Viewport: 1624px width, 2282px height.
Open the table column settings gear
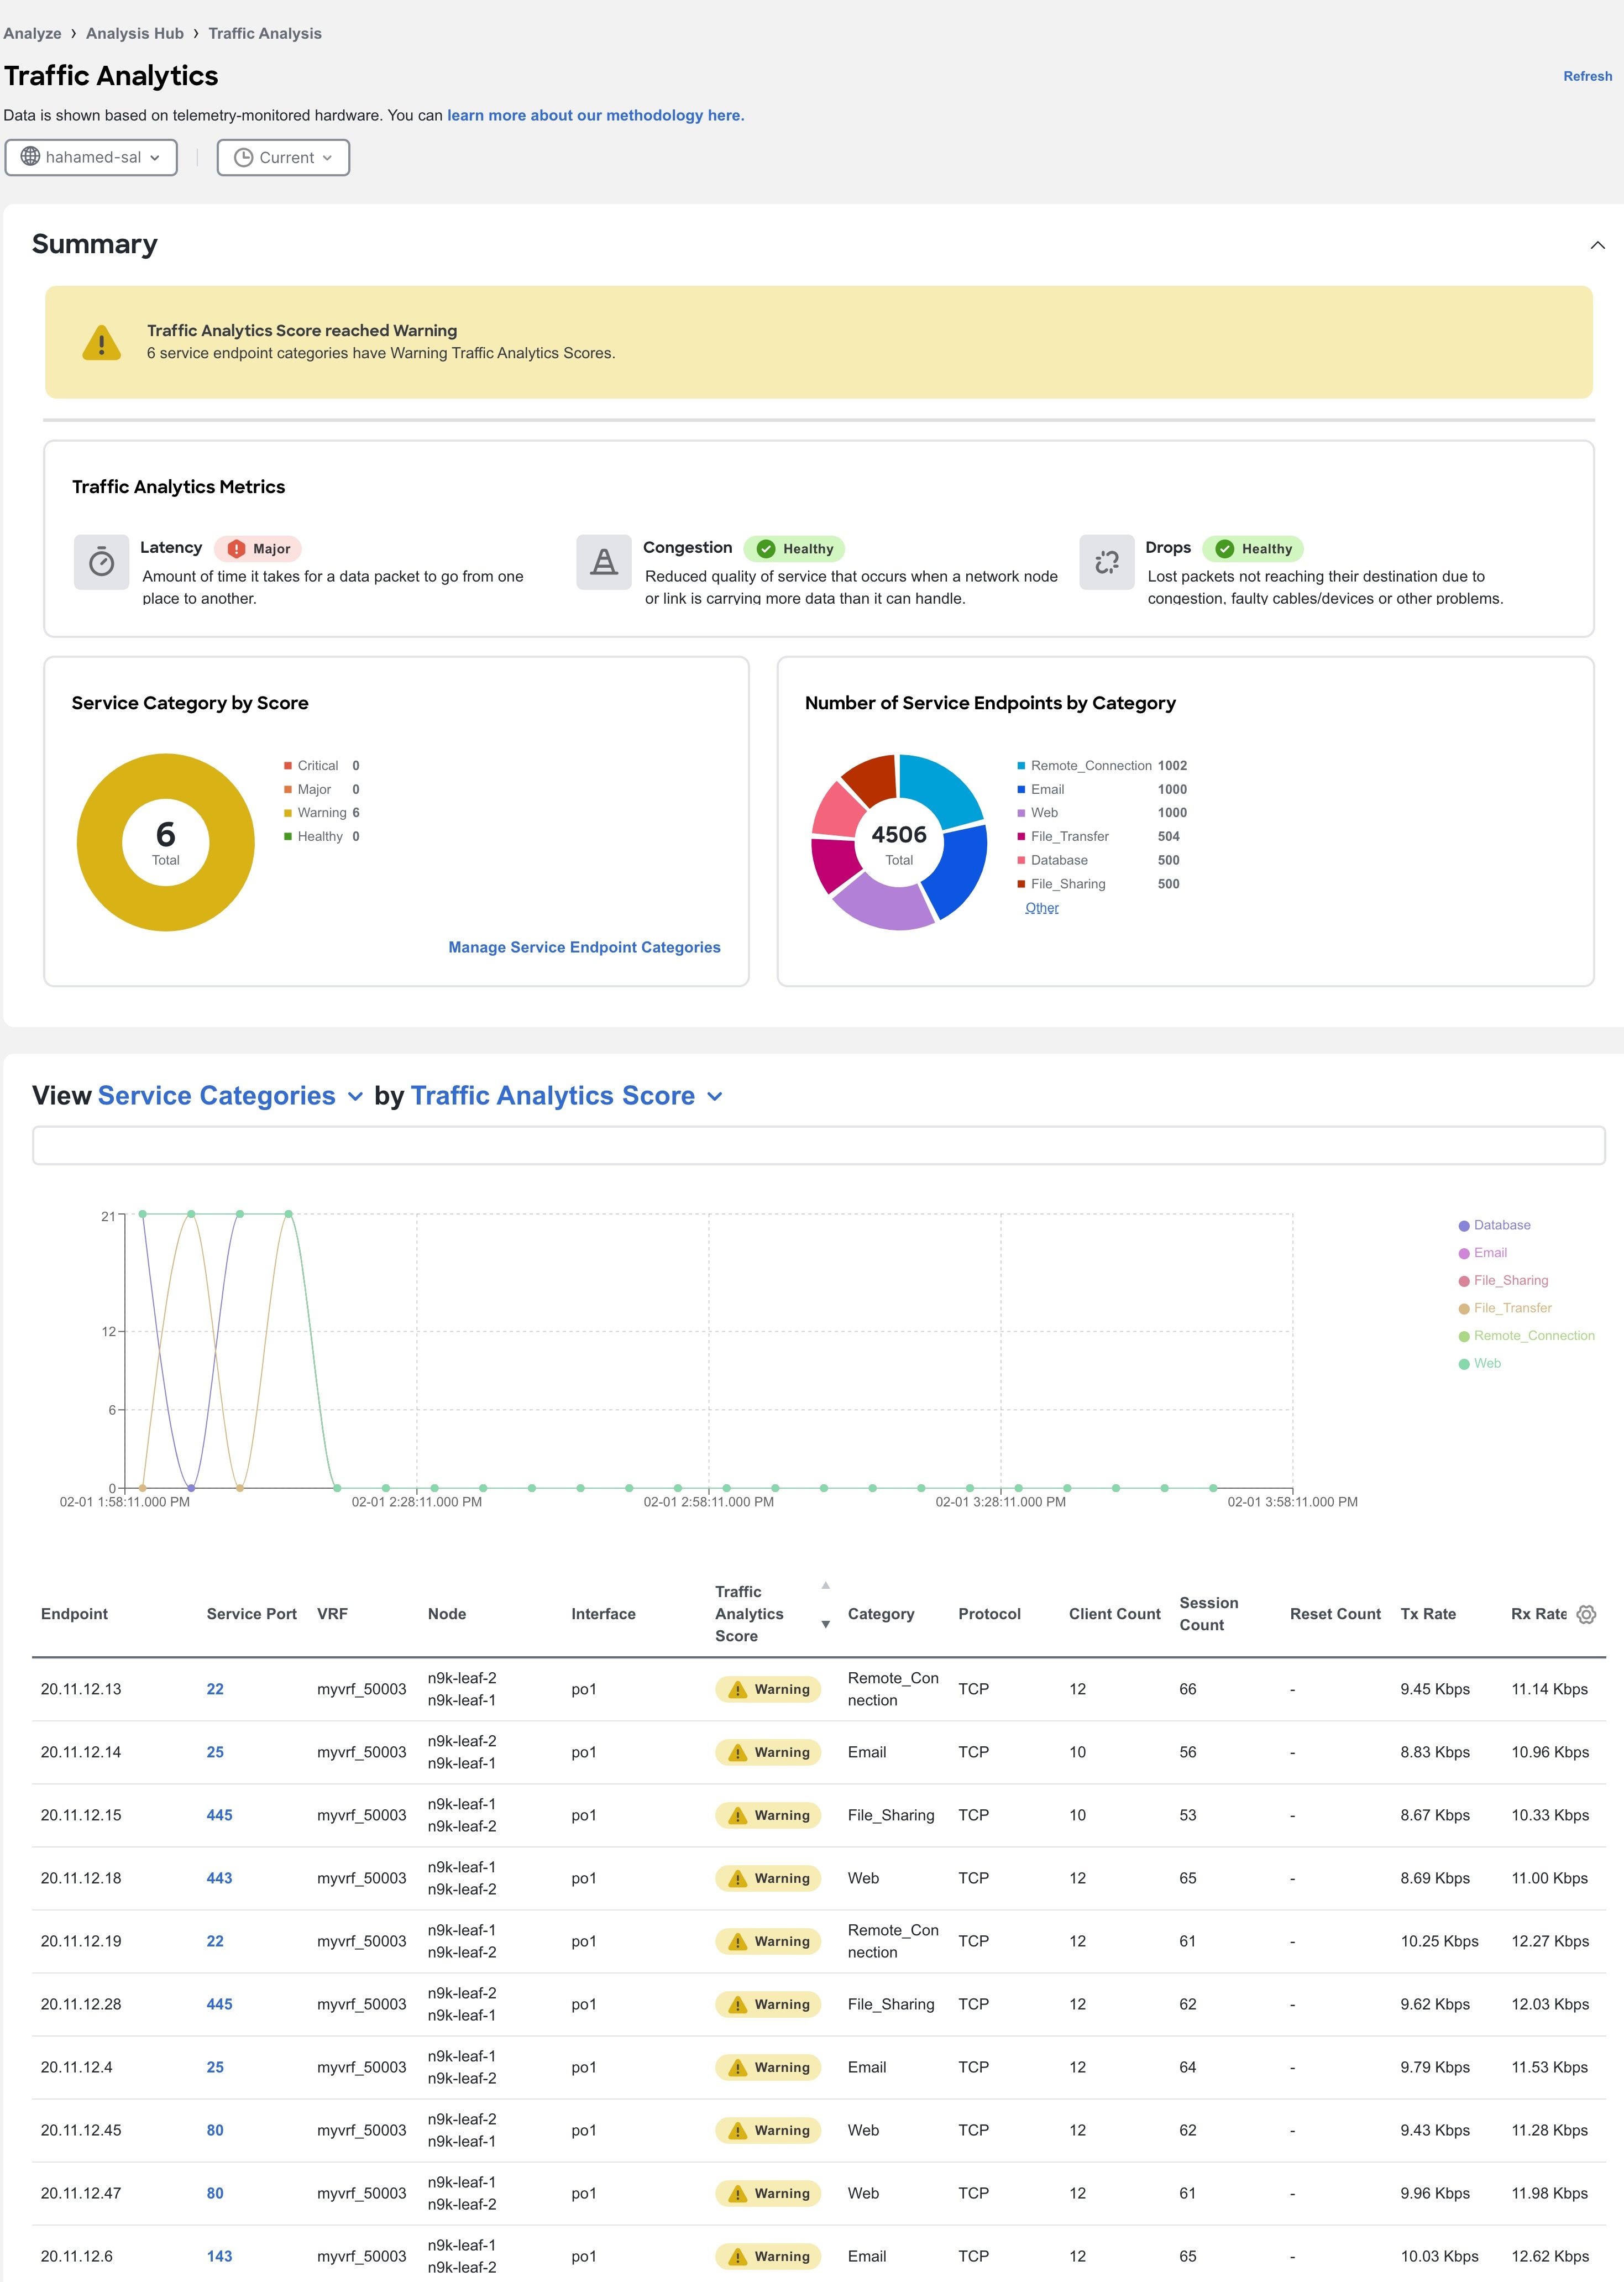pyautogui.click(x=1586, y=1614)
